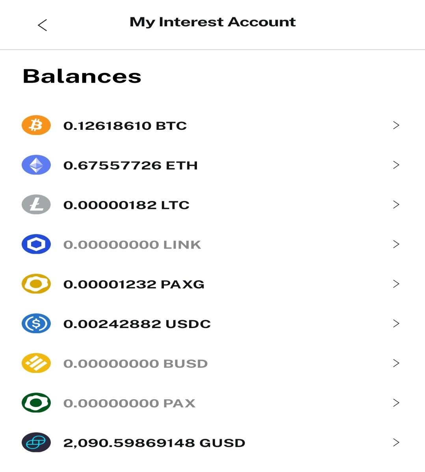Image resolution: width=425 pixels, height=472 pixels.
Task: Tap the orange Bitcoin coin icon
Action: [36, 125]
